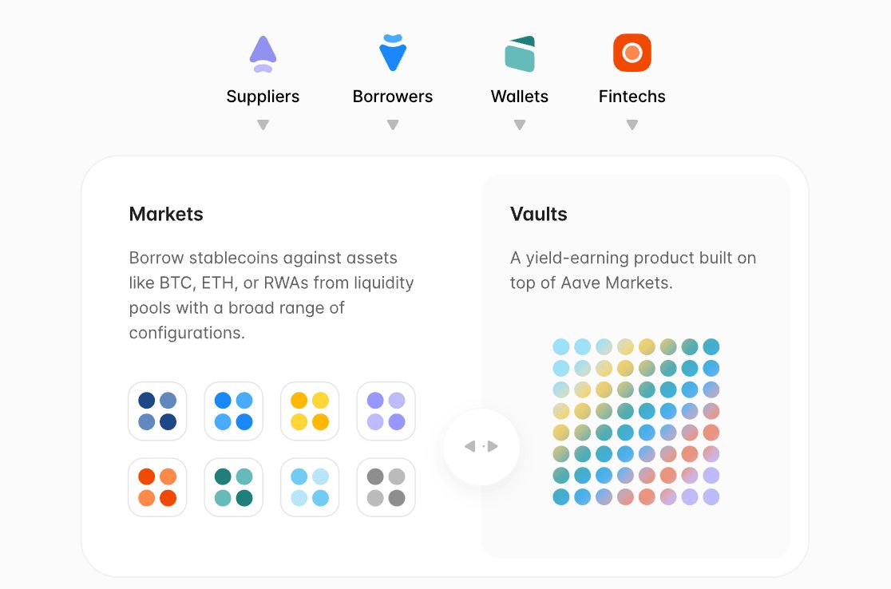The image size is (891, 589).
Task: Click the round Markets-Vaults swap button
Action: pyautogui.click(x=481, y=446)
